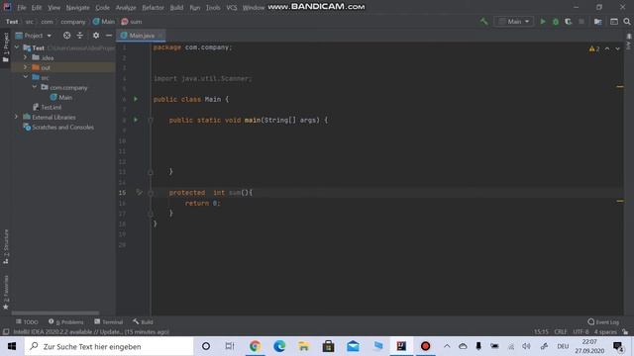Go to previous highlighted error arrow
The image size is (634, 356).
(x=607, y=48)
